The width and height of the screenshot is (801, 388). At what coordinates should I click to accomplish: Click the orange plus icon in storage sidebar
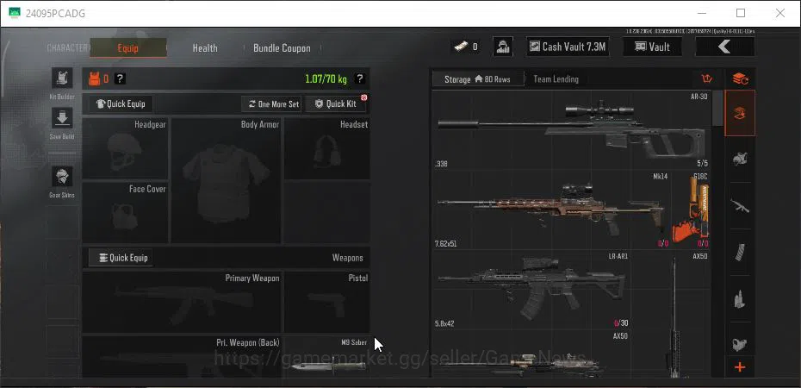tap(740, 367)
